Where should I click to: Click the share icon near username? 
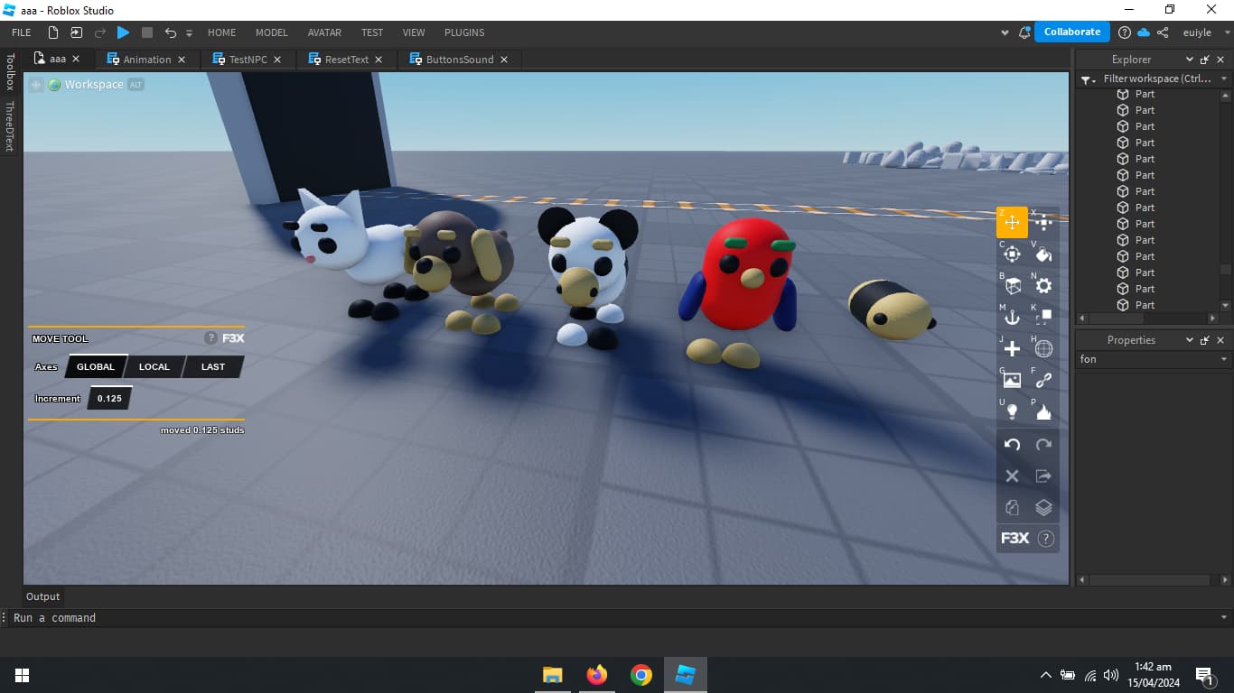pyautogui.click(x=1164, y=32)
